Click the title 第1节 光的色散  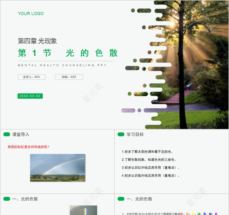[x=68, y=53]
